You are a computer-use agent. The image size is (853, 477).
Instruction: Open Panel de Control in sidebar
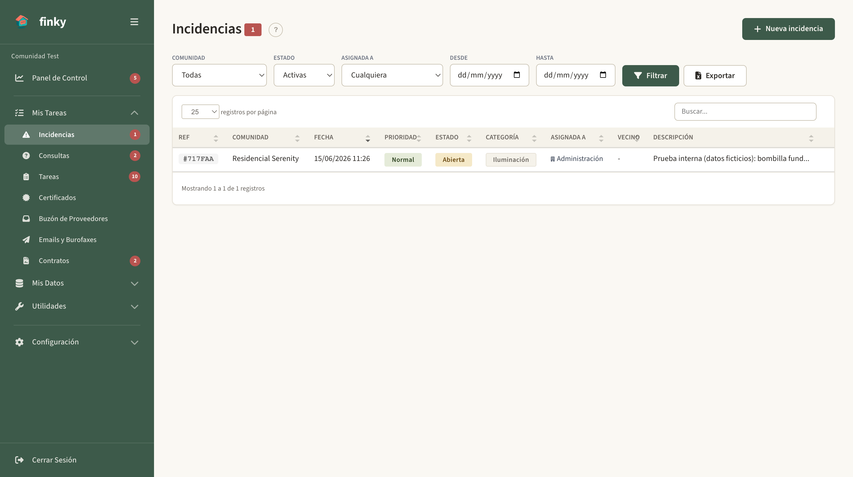[77, 78]
